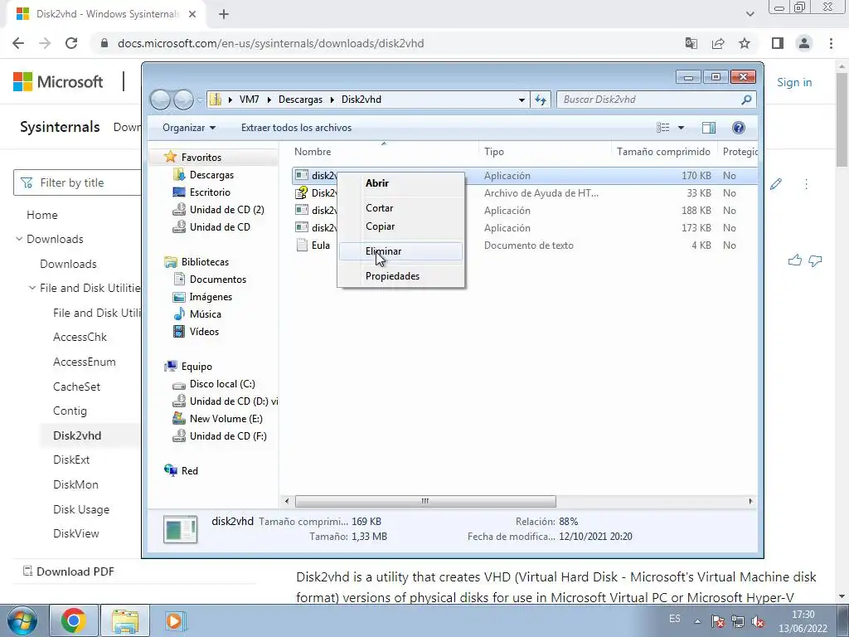
Task: Click the Windows Start button
Action: click(x=22, y=620)
